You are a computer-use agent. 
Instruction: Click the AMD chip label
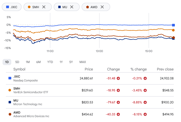(x=94, y=7)
